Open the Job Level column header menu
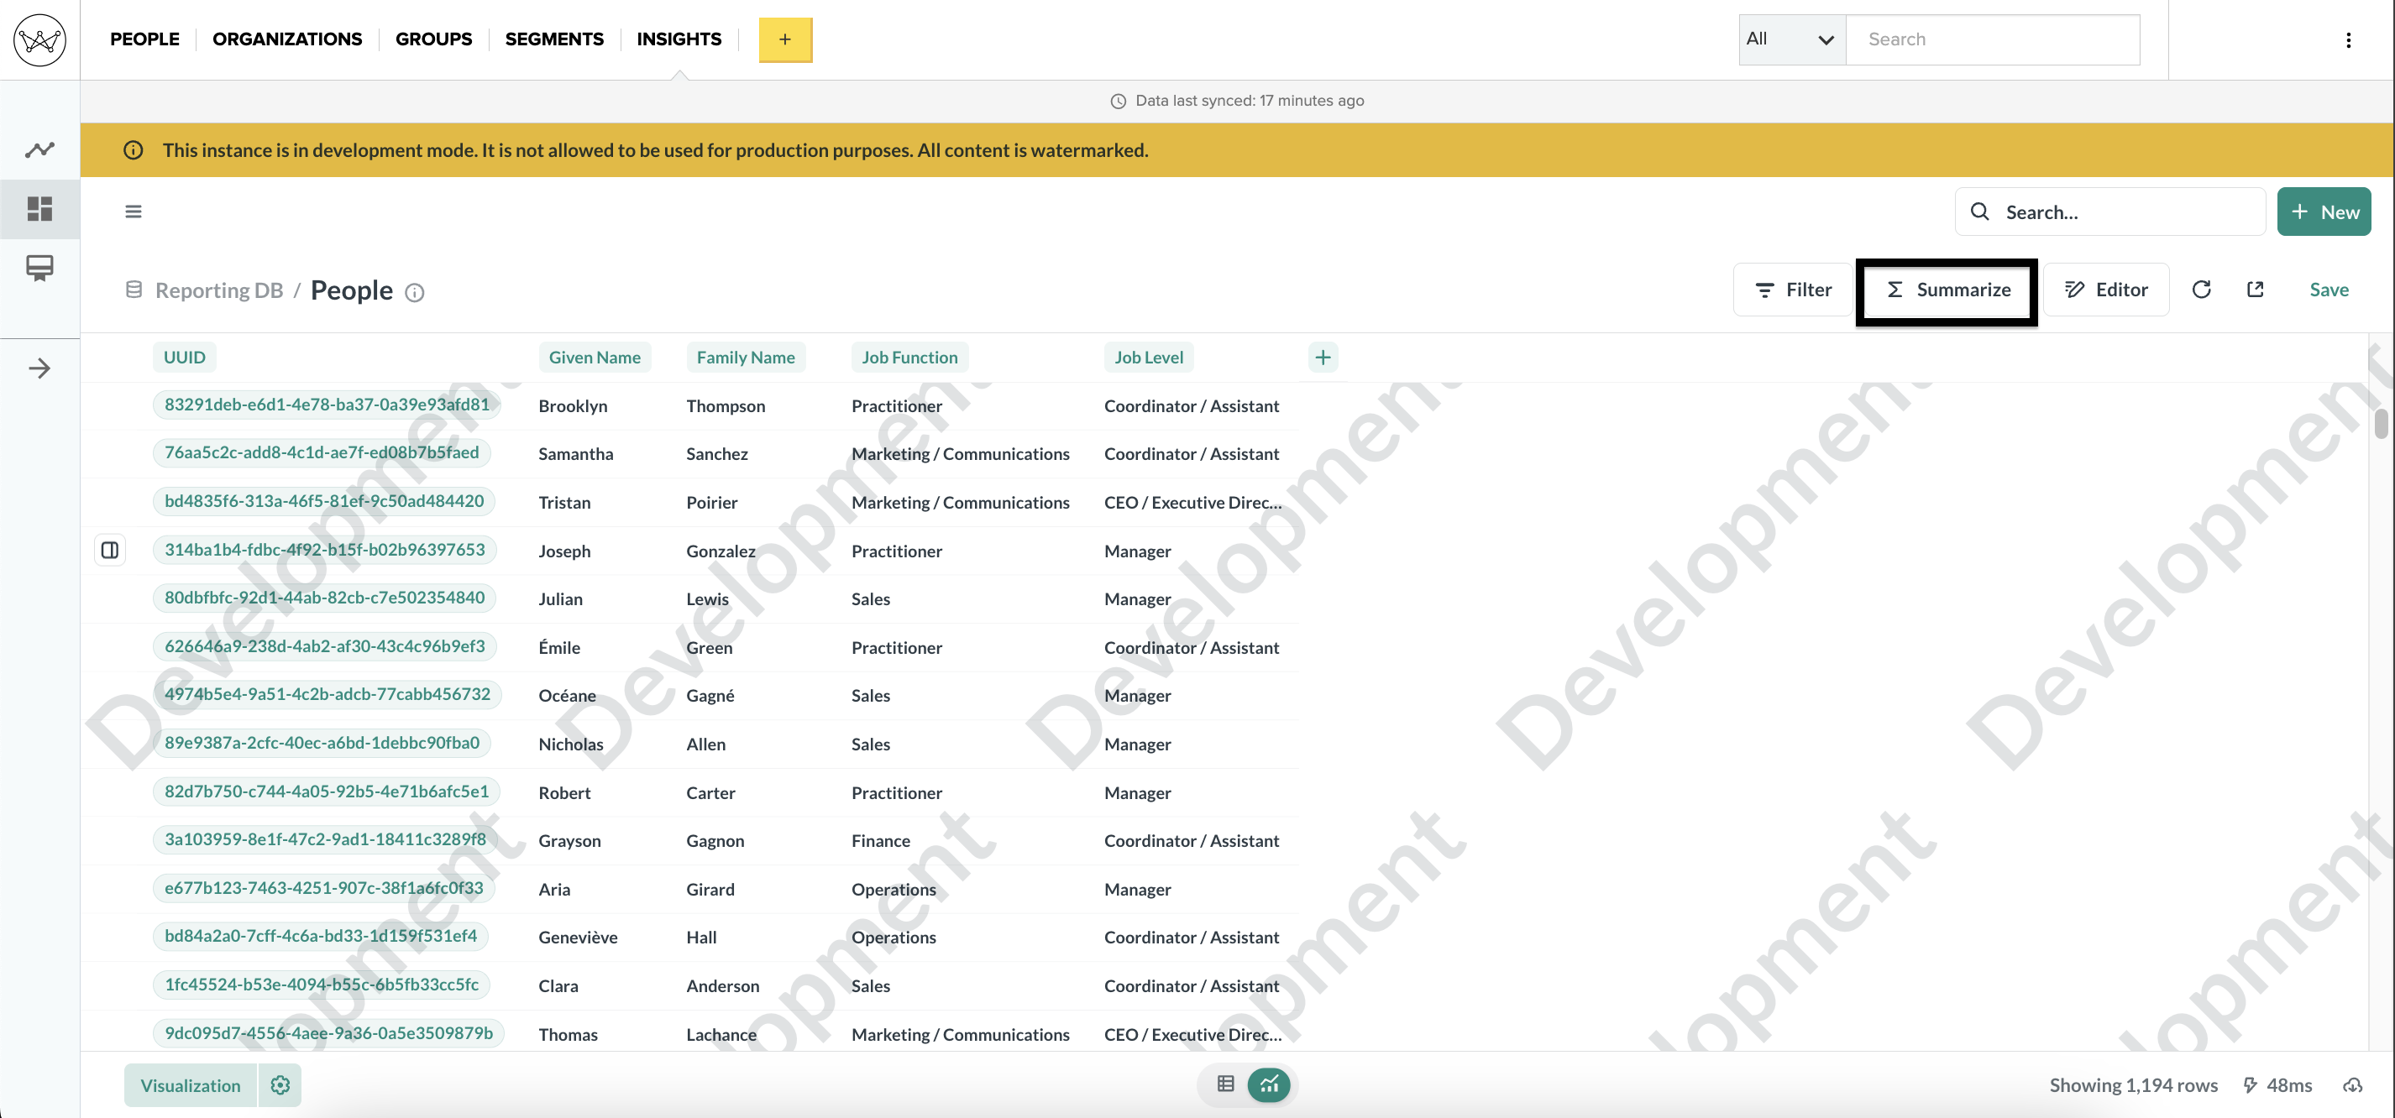 (x=1149, y=358)
